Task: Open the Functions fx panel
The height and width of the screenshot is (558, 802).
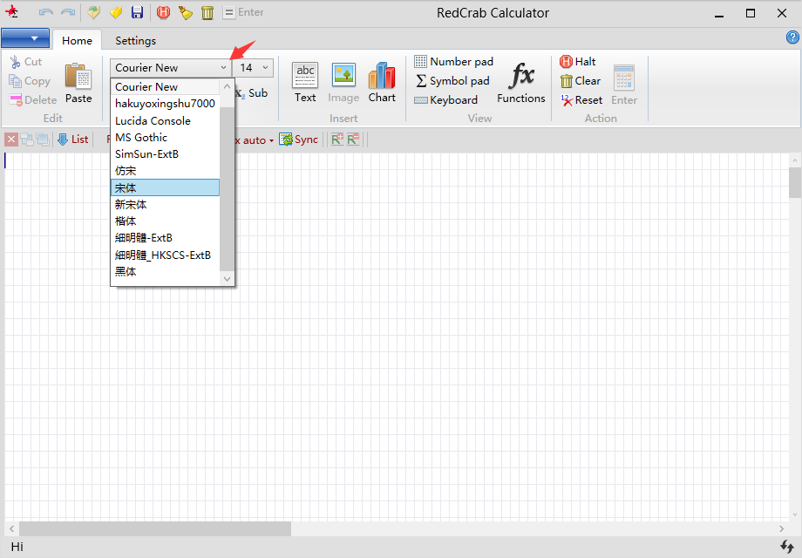Action: point(521,83)
